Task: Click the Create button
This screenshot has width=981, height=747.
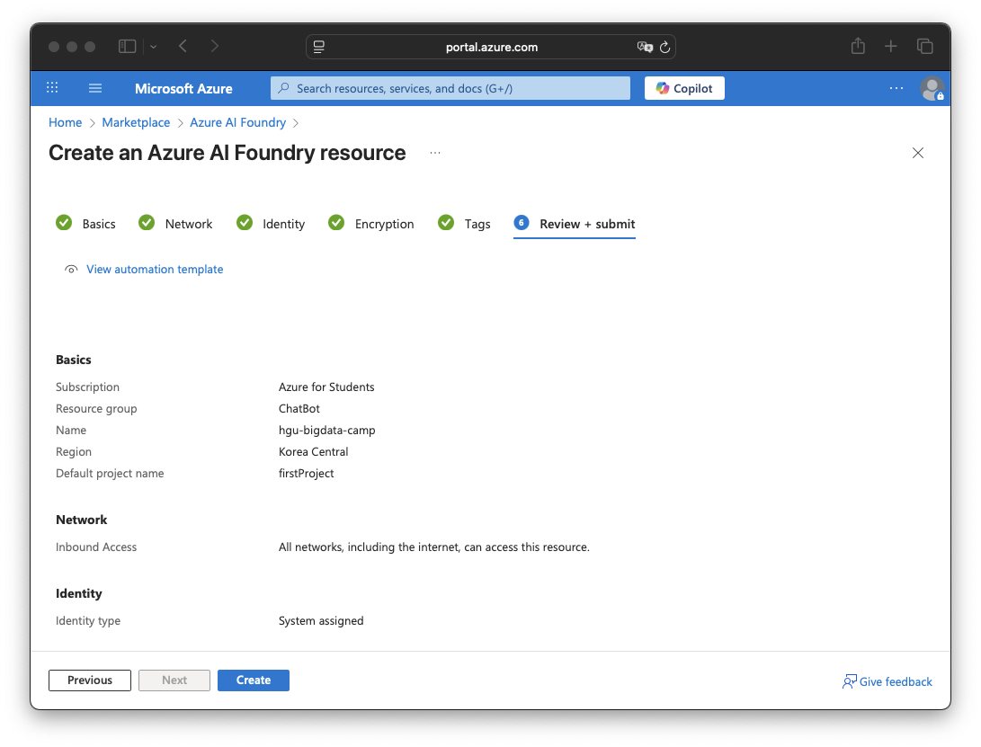Action: click(x=254, y=680)
